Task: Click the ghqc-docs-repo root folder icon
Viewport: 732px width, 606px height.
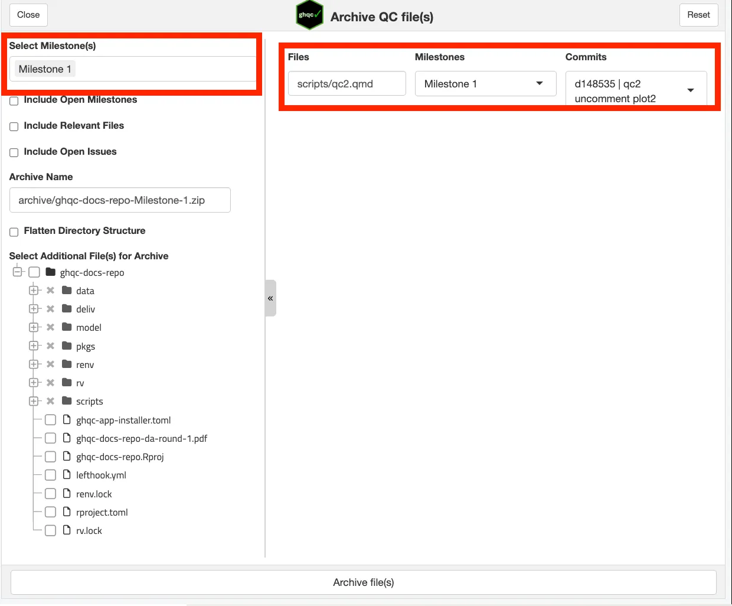Action: (x=51, y=272)
